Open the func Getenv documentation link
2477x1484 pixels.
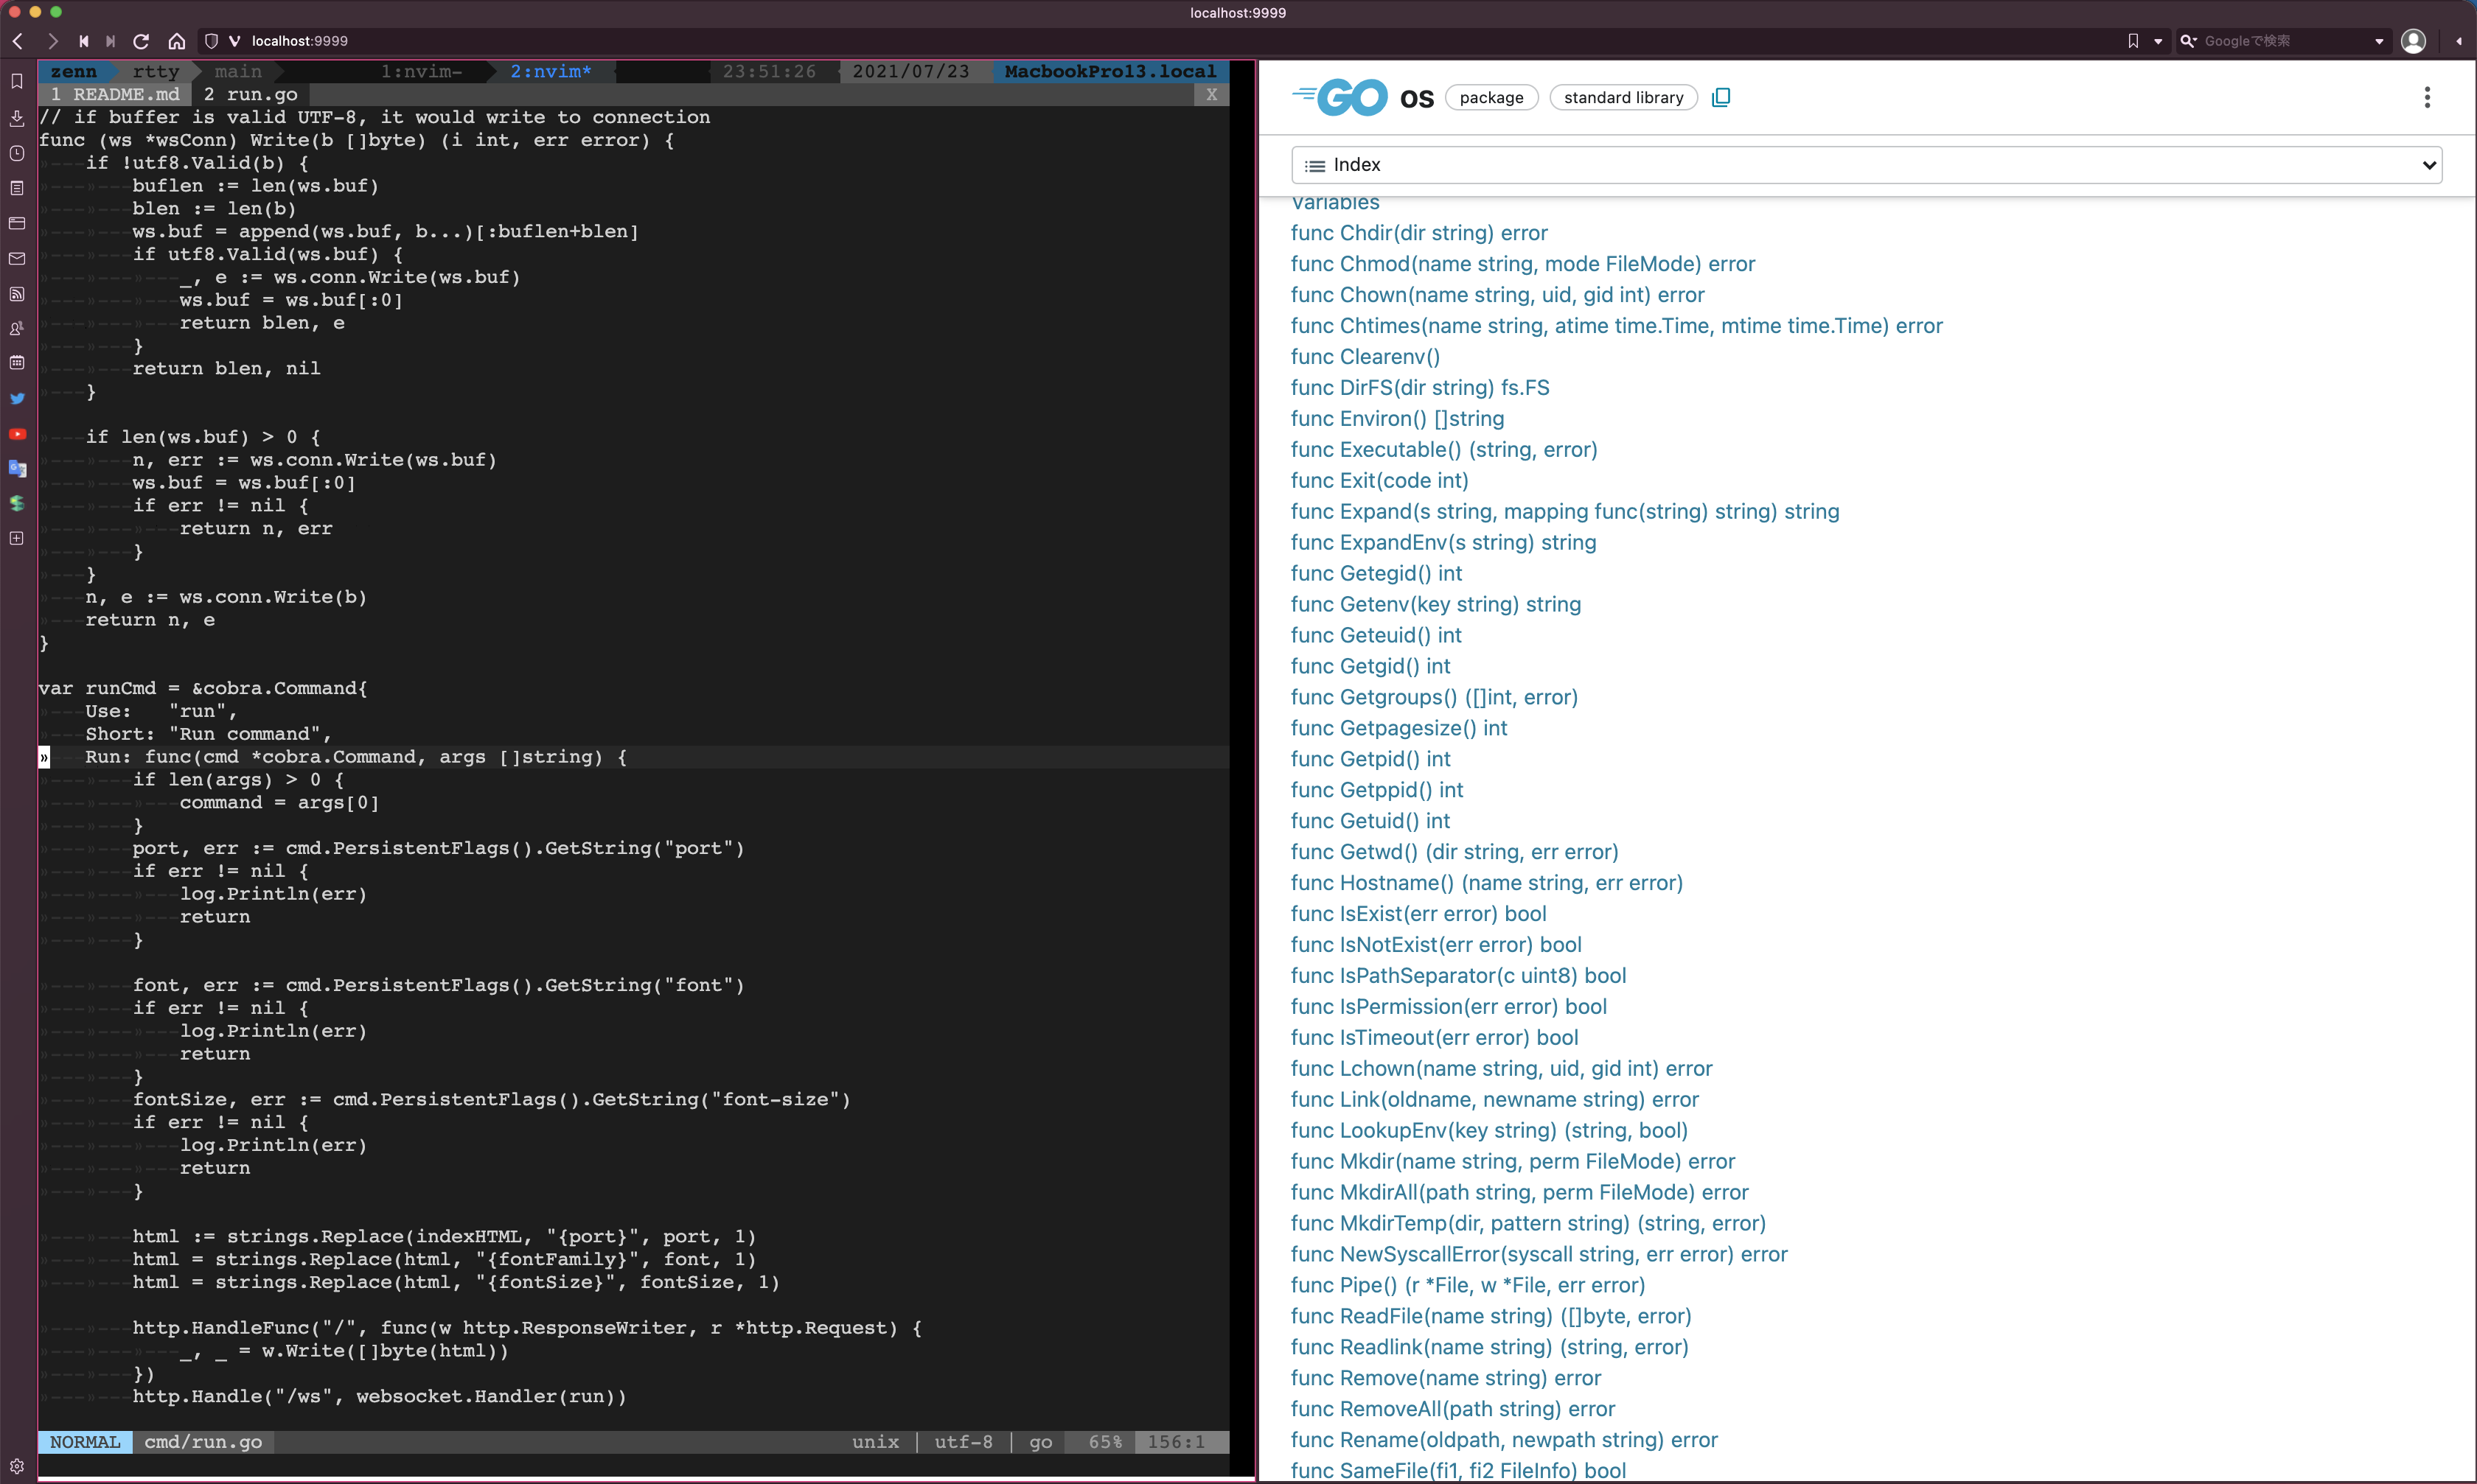1435,604
